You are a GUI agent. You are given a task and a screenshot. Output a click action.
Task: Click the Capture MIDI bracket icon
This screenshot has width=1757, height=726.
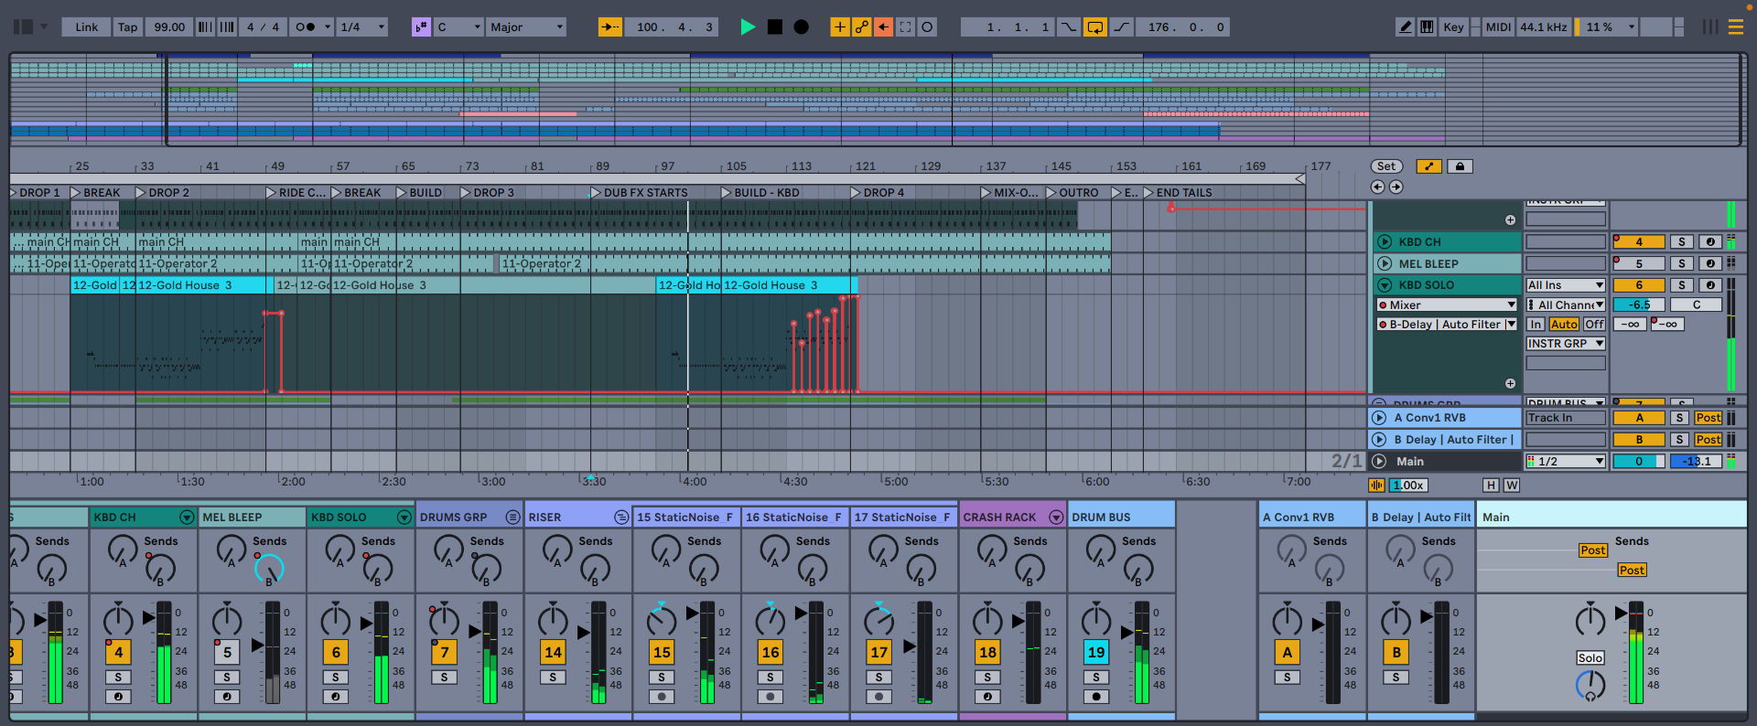click(x=905, y=27)
